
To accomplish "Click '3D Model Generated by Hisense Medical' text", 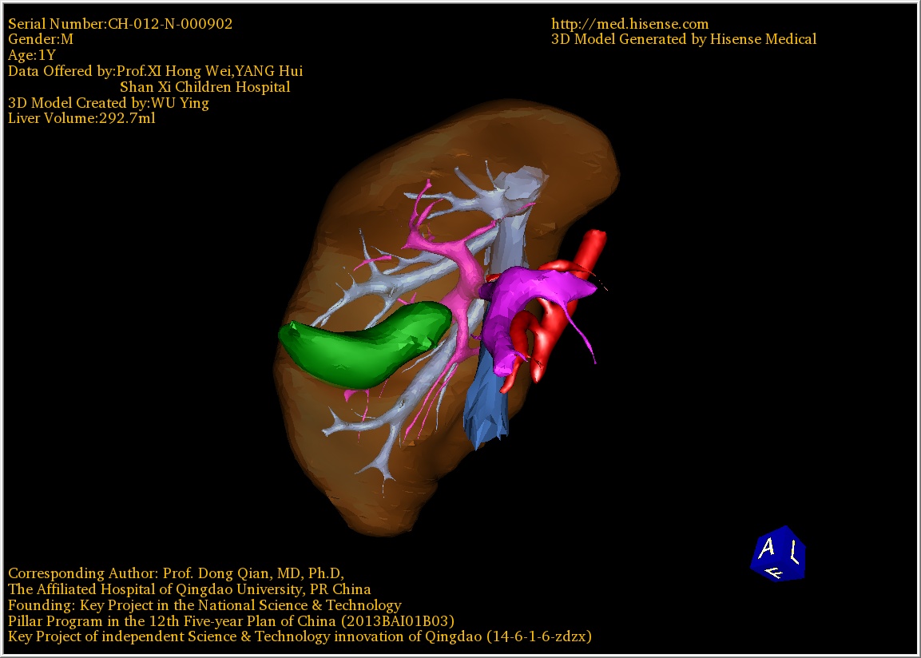I will tap(684, 39).
